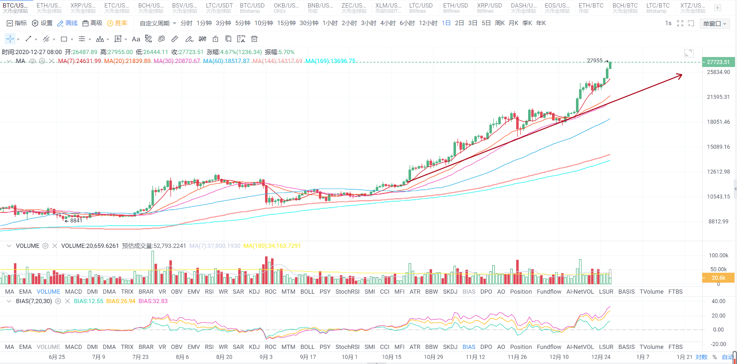This screenshot has width=737, height=364.
Task: Collapse the VOLUME indicator panel chevron
Action: [9, 246]
